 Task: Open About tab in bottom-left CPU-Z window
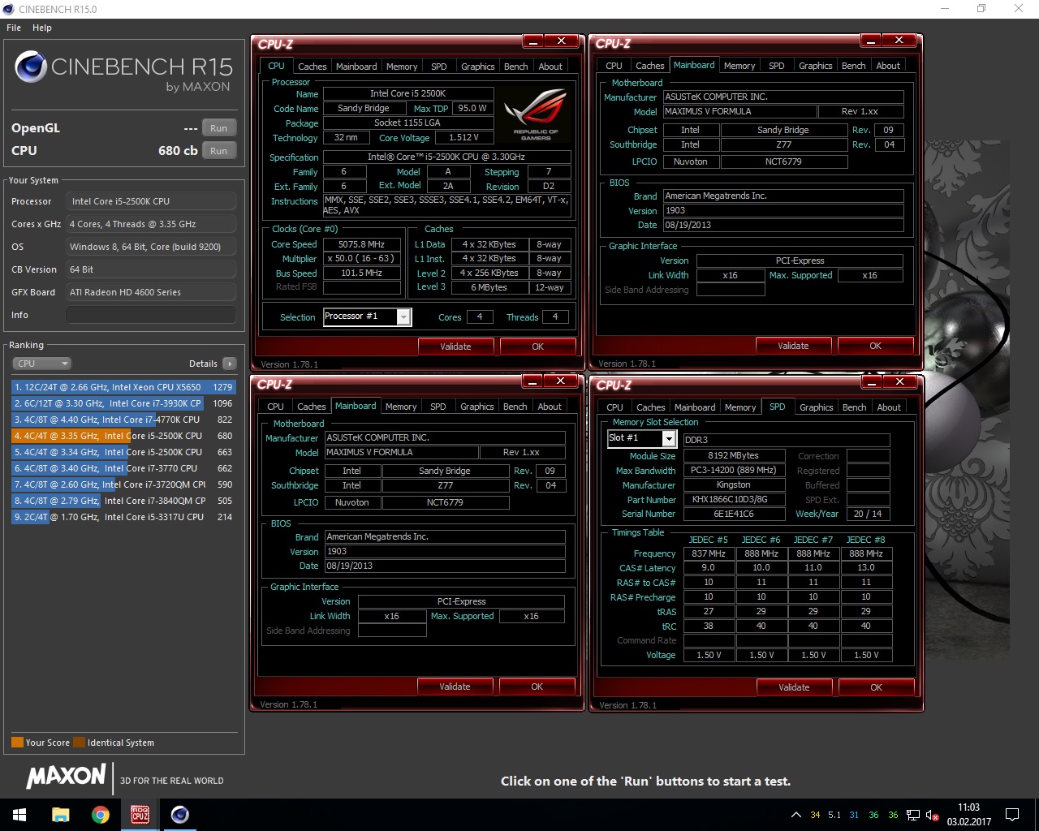[x=550, y=407]
